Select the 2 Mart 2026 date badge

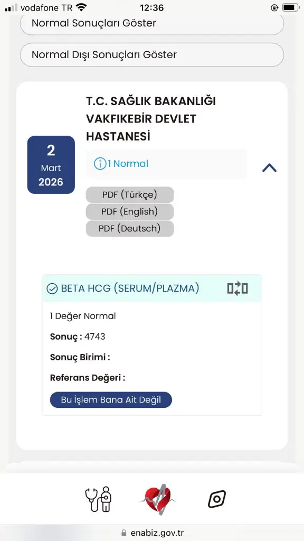point(51,165)
